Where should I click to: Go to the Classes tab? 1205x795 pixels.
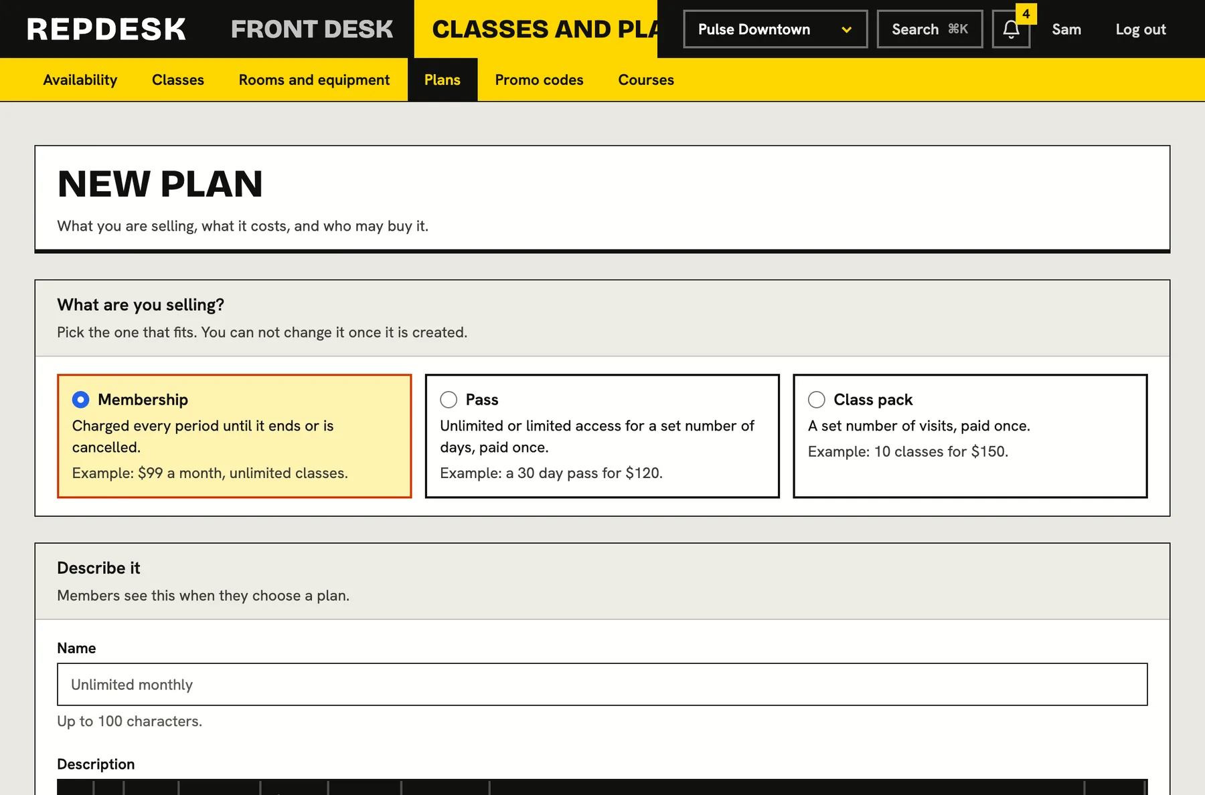click(178, 80)
